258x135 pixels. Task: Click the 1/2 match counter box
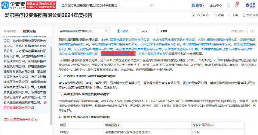click(252, 31)
